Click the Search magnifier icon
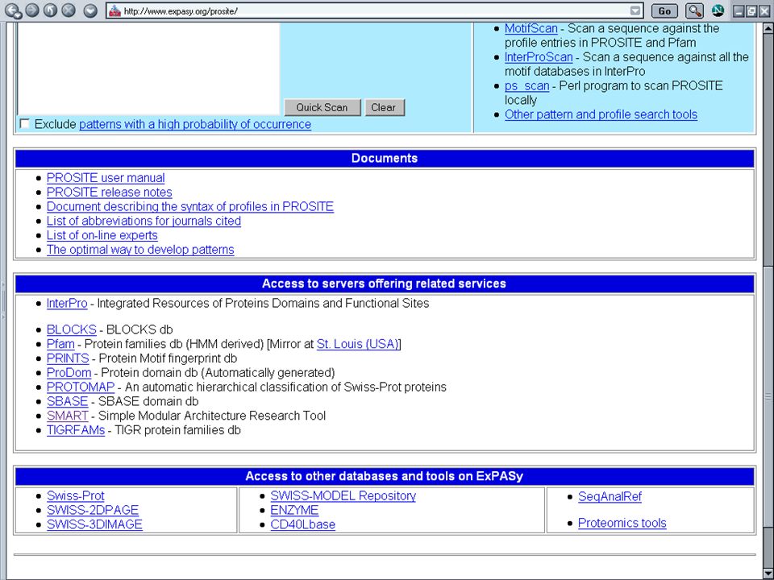Screen dimensions: 774x580 (x=694, y=10)
